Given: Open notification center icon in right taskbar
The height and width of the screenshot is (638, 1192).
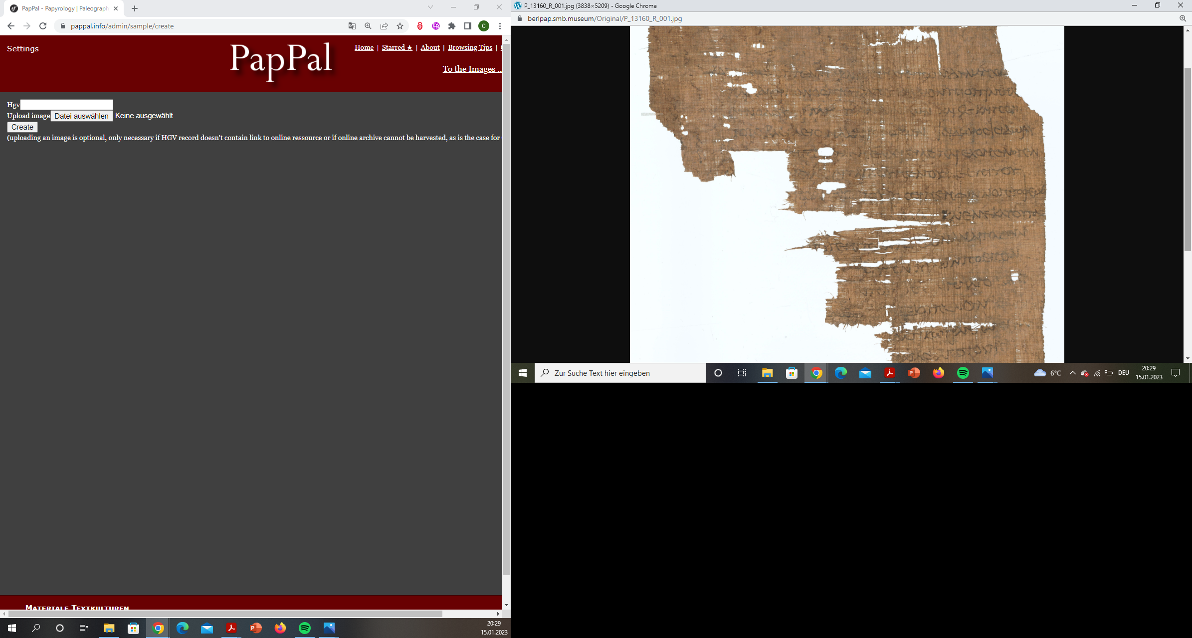Looking at the screenshot, I should tap(1176, 373).
